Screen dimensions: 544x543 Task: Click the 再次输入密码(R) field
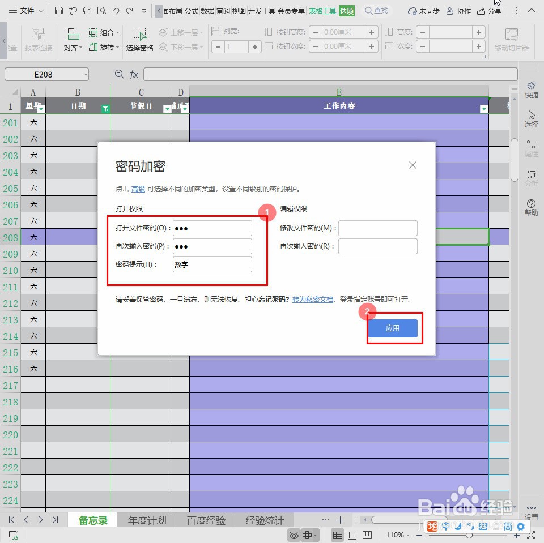click(378, 246)
